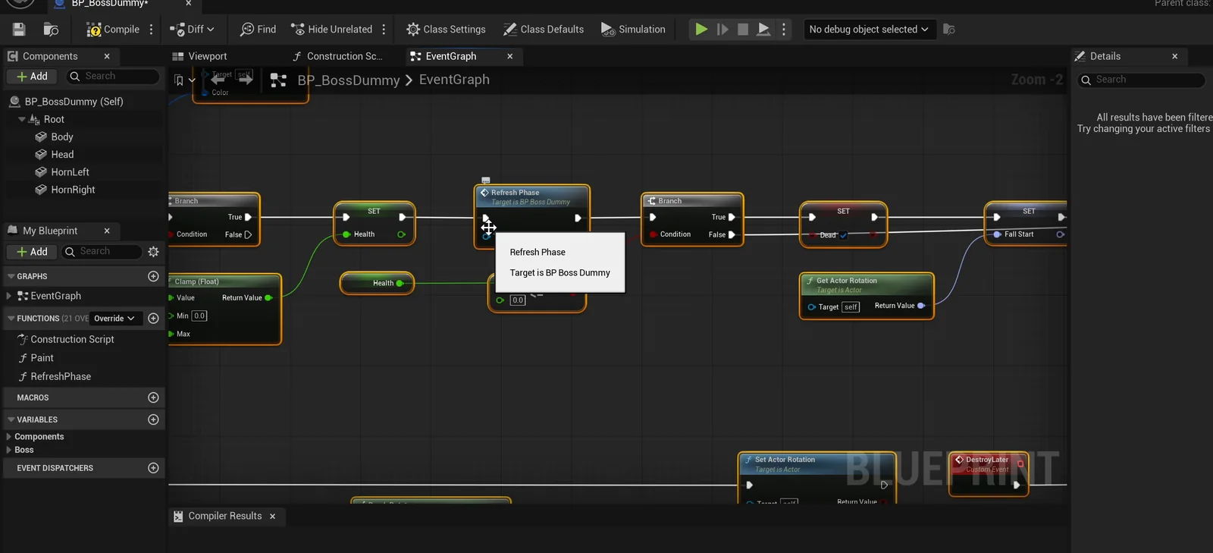Image resolution: width=1213 pixels, height=553 pixels.
Task: Select the EventGraph tab
Action: pyautogui.click(x=451, y=56)
